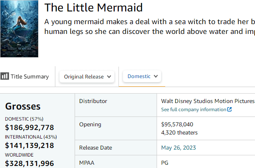
Task: Click the PG rating value
Action: (165, 163)
